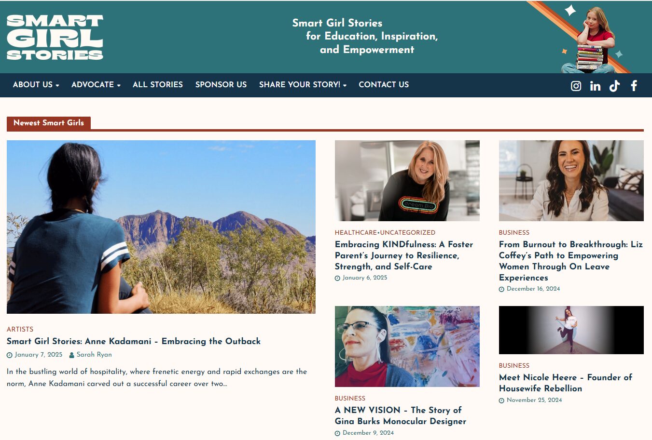Click the Smart Girl Stories logo
Viewport: 652px width, 440px height.
click(x=55, y=37)
